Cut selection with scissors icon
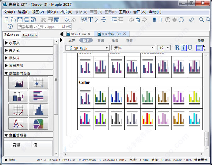The height and width of the screenshot is (165, 212). 43,20
